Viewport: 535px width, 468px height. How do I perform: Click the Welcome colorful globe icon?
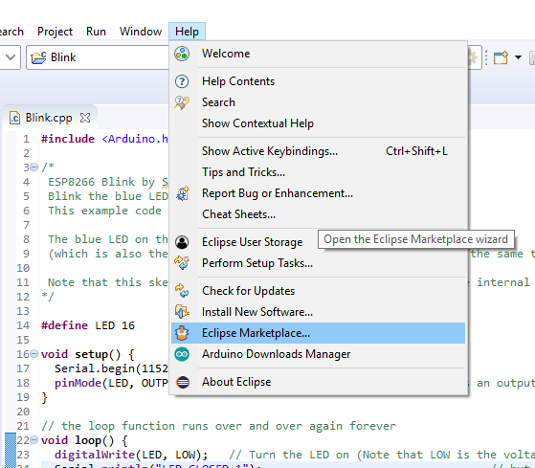[x=182, y=54]
